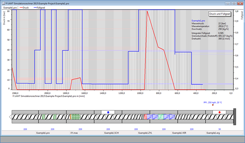
Task: Click the '600,0' x-axis label
Action: pyautogui.click(x=177, y=93)
